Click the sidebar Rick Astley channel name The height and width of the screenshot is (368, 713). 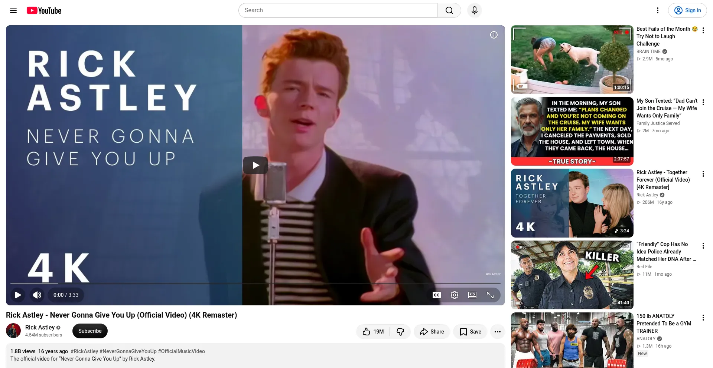(x=647, y=195)
